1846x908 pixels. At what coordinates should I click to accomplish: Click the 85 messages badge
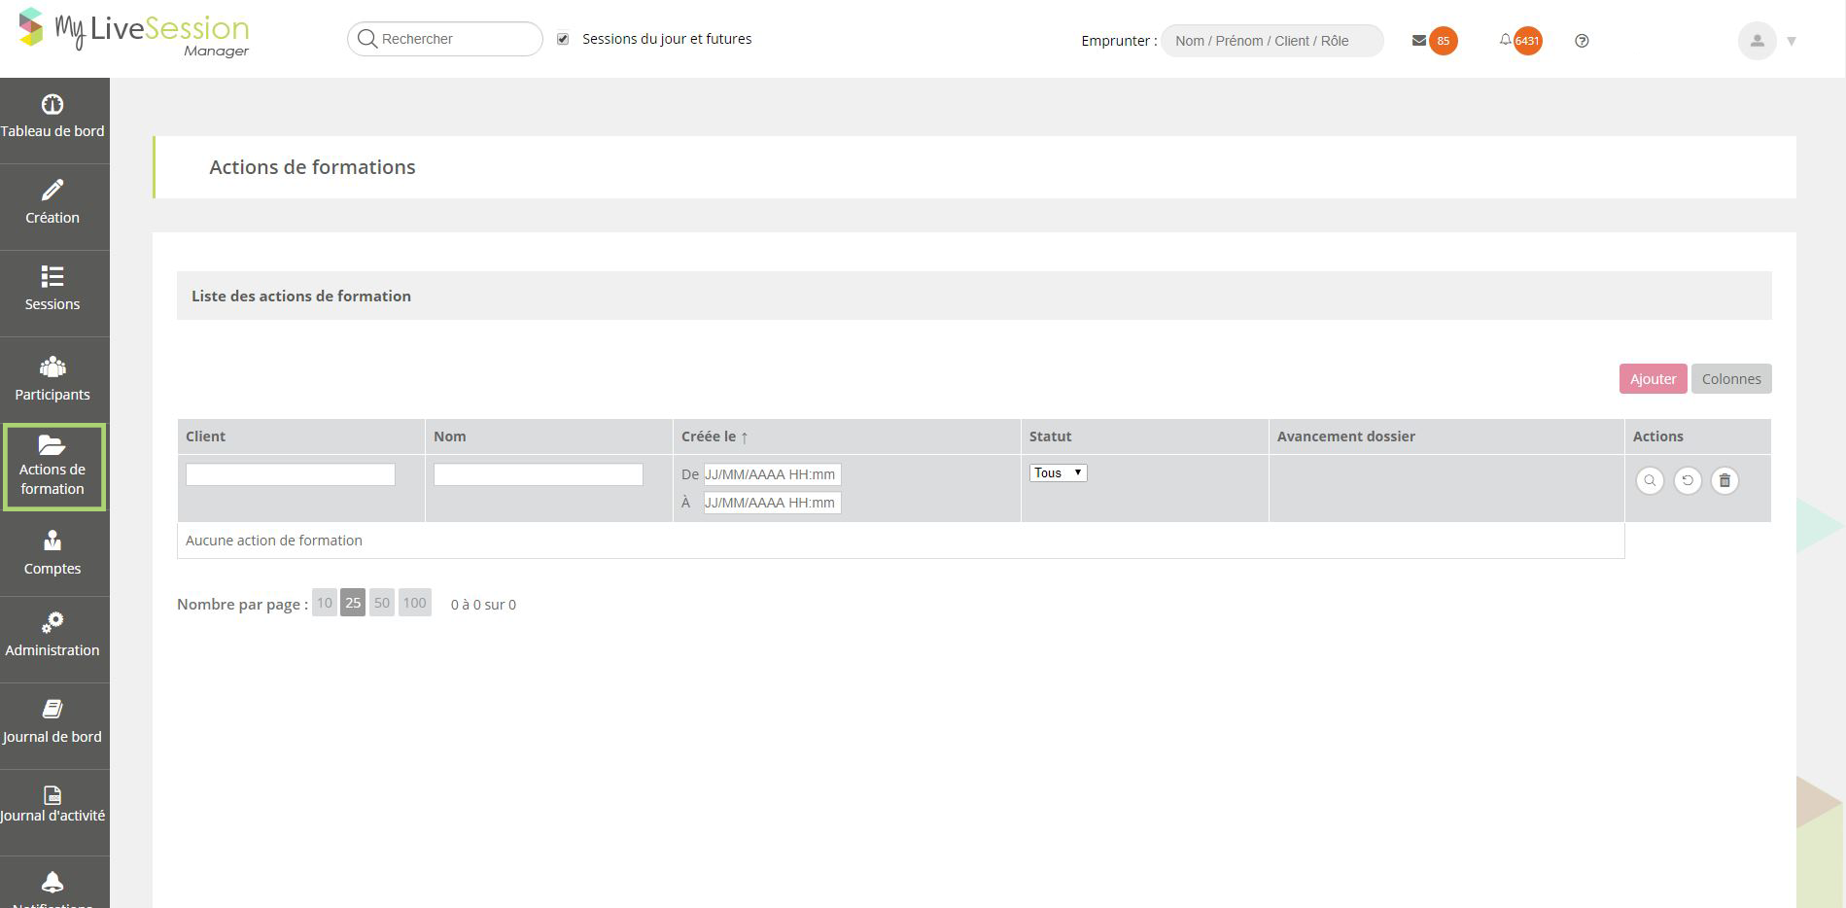pos(1444,41)
